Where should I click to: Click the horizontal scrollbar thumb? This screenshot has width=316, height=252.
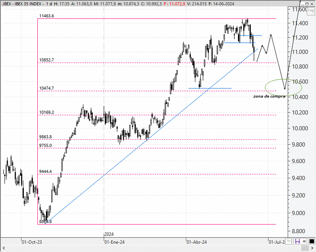pos(305,248)
